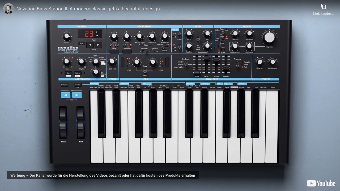Click the YouTube logo in the corner
340x191 pixels.
321,183
